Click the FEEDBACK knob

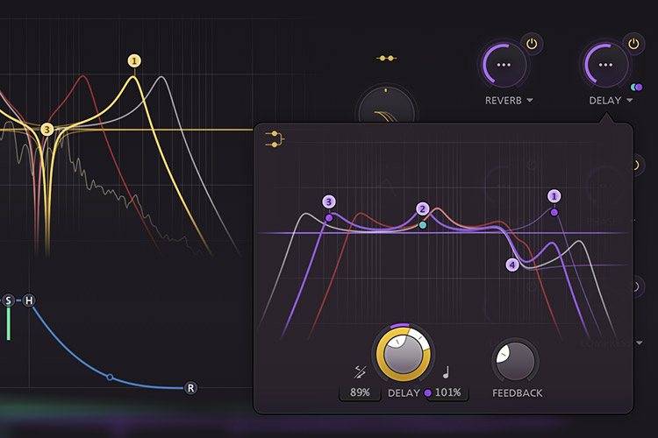click(x=516, y=360)
